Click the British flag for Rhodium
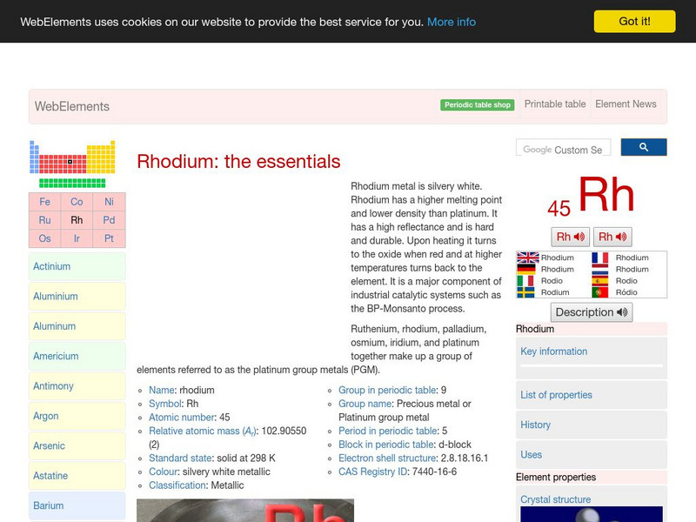Viewport: 696px width, 522px height. point(526,258)
